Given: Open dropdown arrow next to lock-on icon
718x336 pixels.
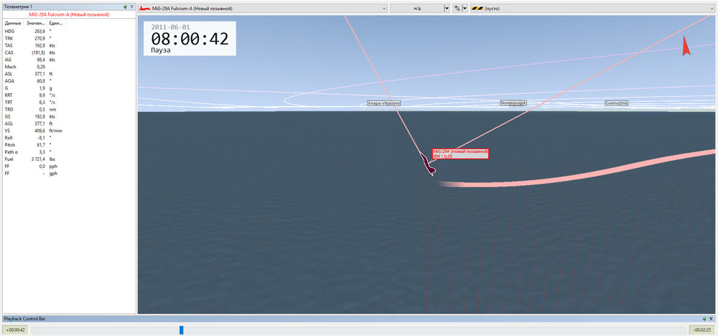Looking at the screenshot, I should [465, 8].
